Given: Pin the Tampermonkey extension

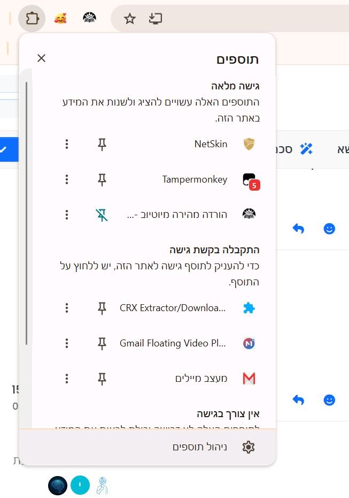Looking at the screenshot, I should click(x=102, y=180).
